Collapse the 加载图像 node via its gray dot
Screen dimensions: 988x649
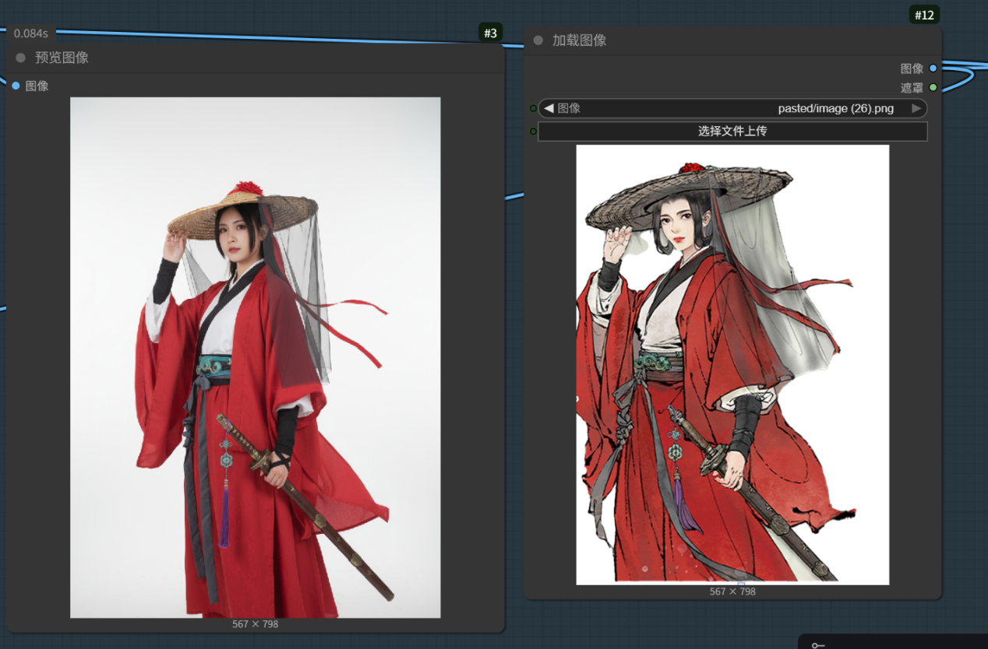[x=538, y=40]
